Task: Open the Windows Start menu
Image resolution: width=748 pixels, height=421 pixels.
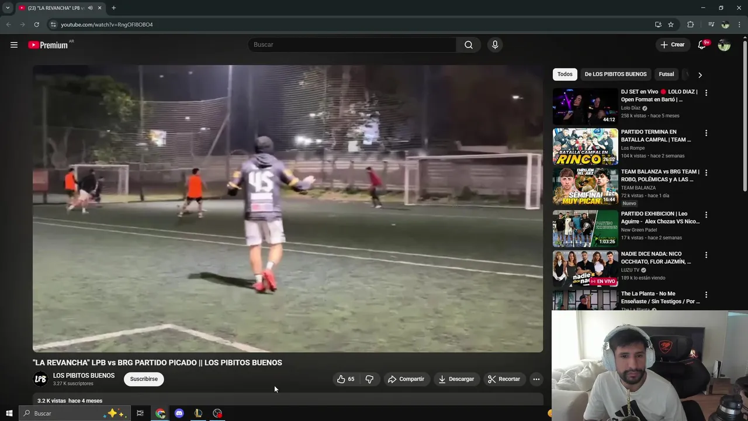Action: click(9, 413)
